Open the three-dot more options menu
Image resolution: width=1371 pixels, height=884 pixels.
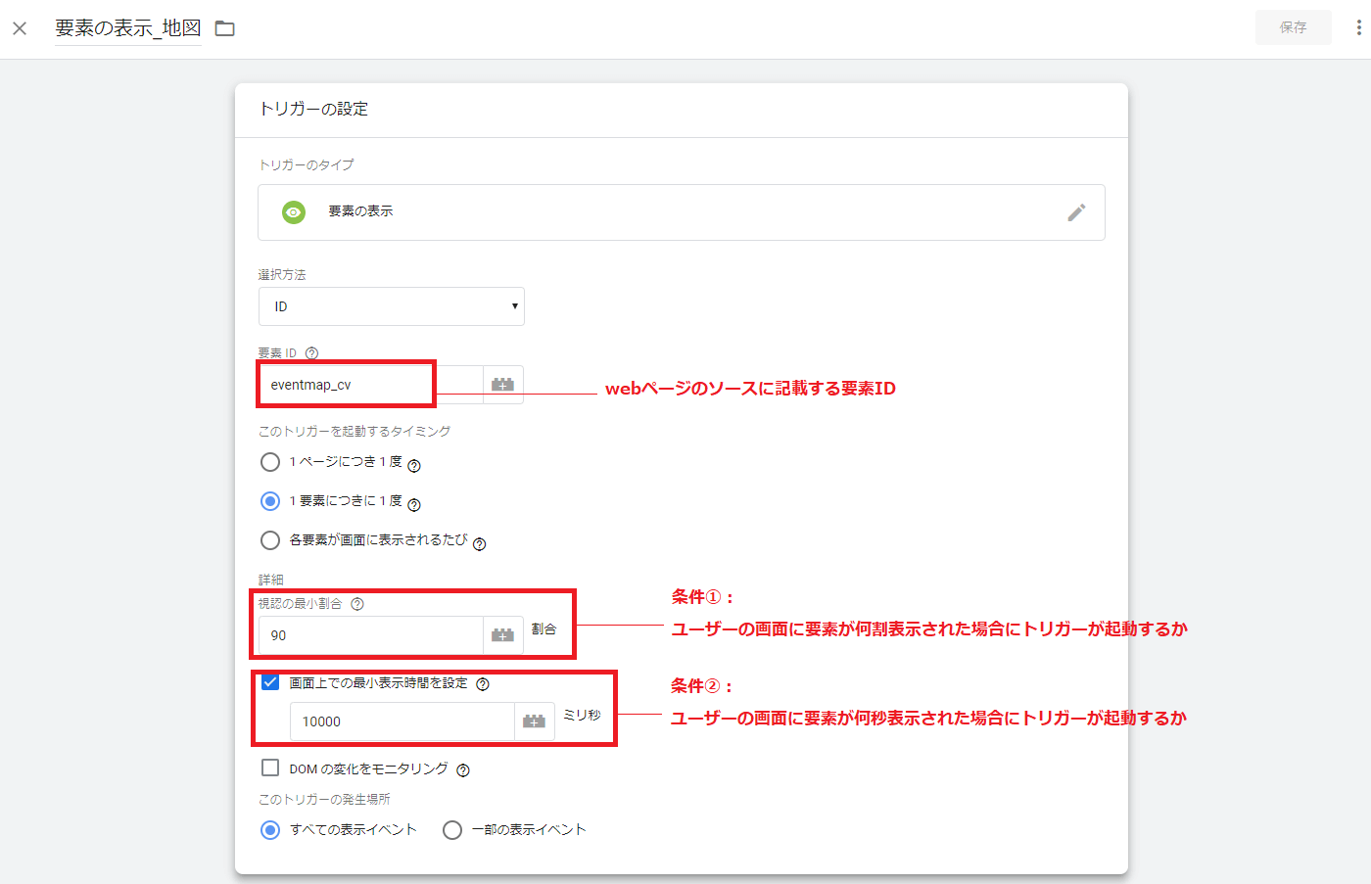[x=1358, y=27]
